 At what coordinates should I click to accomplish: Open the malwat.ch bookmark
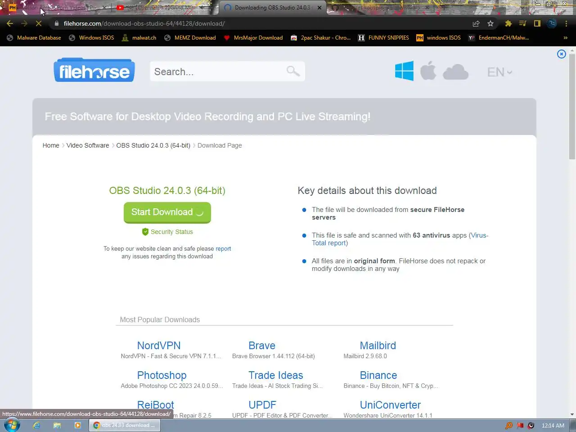click(x=139, y=38)
